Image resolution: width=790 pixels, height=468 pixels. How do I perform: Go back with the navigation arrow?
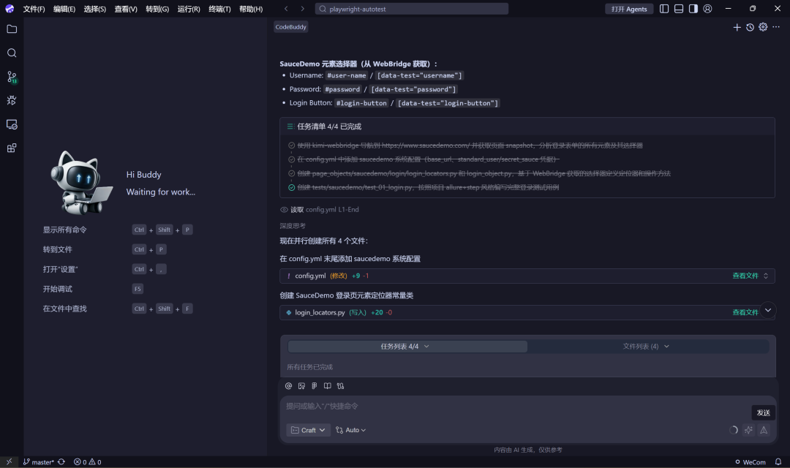286,9
